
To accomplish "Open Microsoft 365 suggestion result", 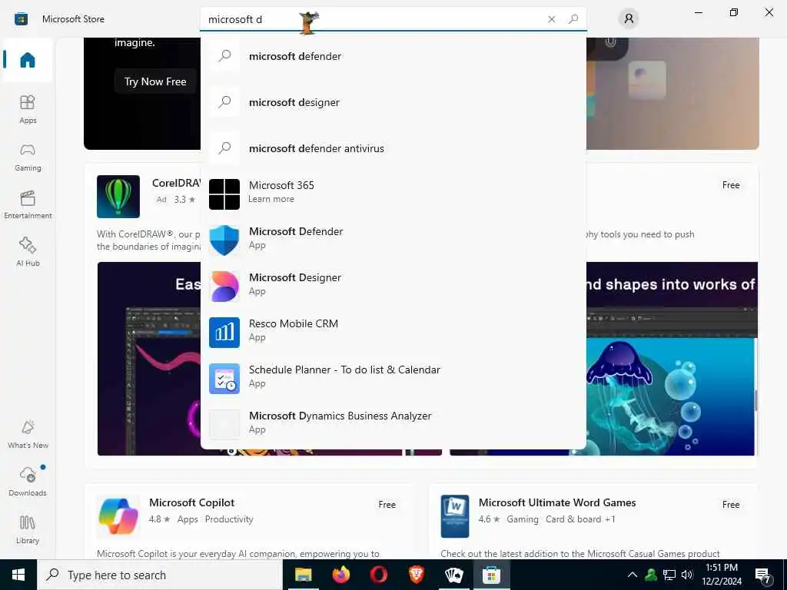I will tap(393, 194).
